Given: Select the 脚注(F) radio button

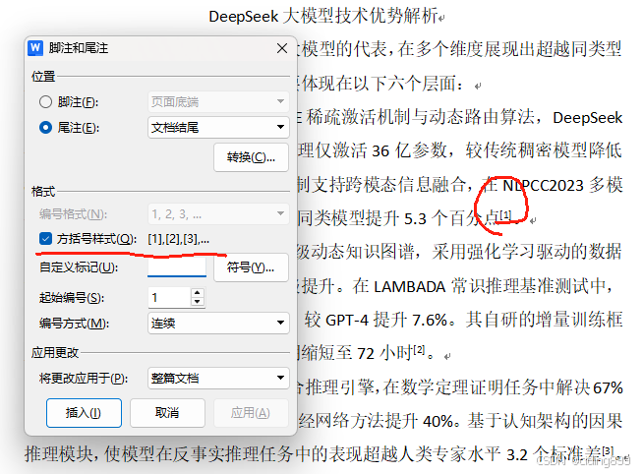Looking at the screenshot, I should point(45,101).
